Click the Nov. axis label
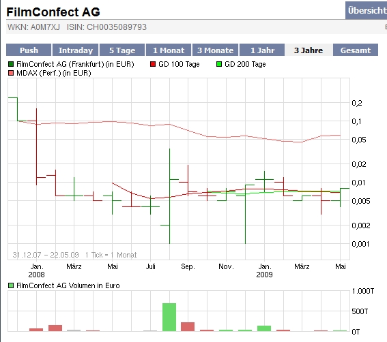This screenshot has height=342, width=387. pyautogui.click(x=226, y=266)
